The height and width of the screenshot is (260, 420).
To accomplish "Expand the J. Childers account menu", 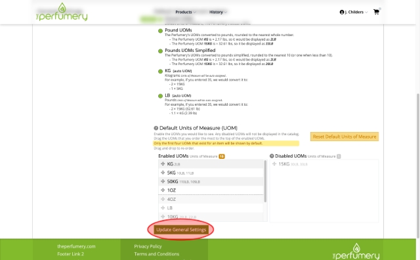I will pos(354,12).
